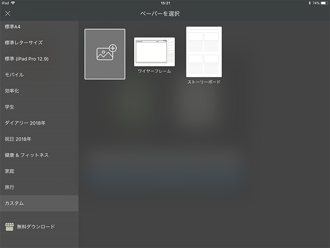Tap the 15:21 clock in status bar
Image resolution: width=330 pixels, height=248 pixels.
pyautogui.click(x=165, y=3)
